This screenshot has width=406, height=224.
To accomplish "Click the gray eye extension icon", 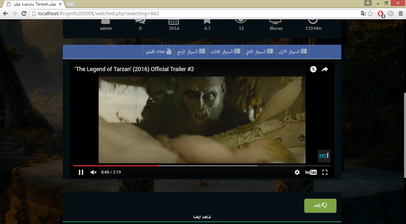I will [x=390, y=14].
